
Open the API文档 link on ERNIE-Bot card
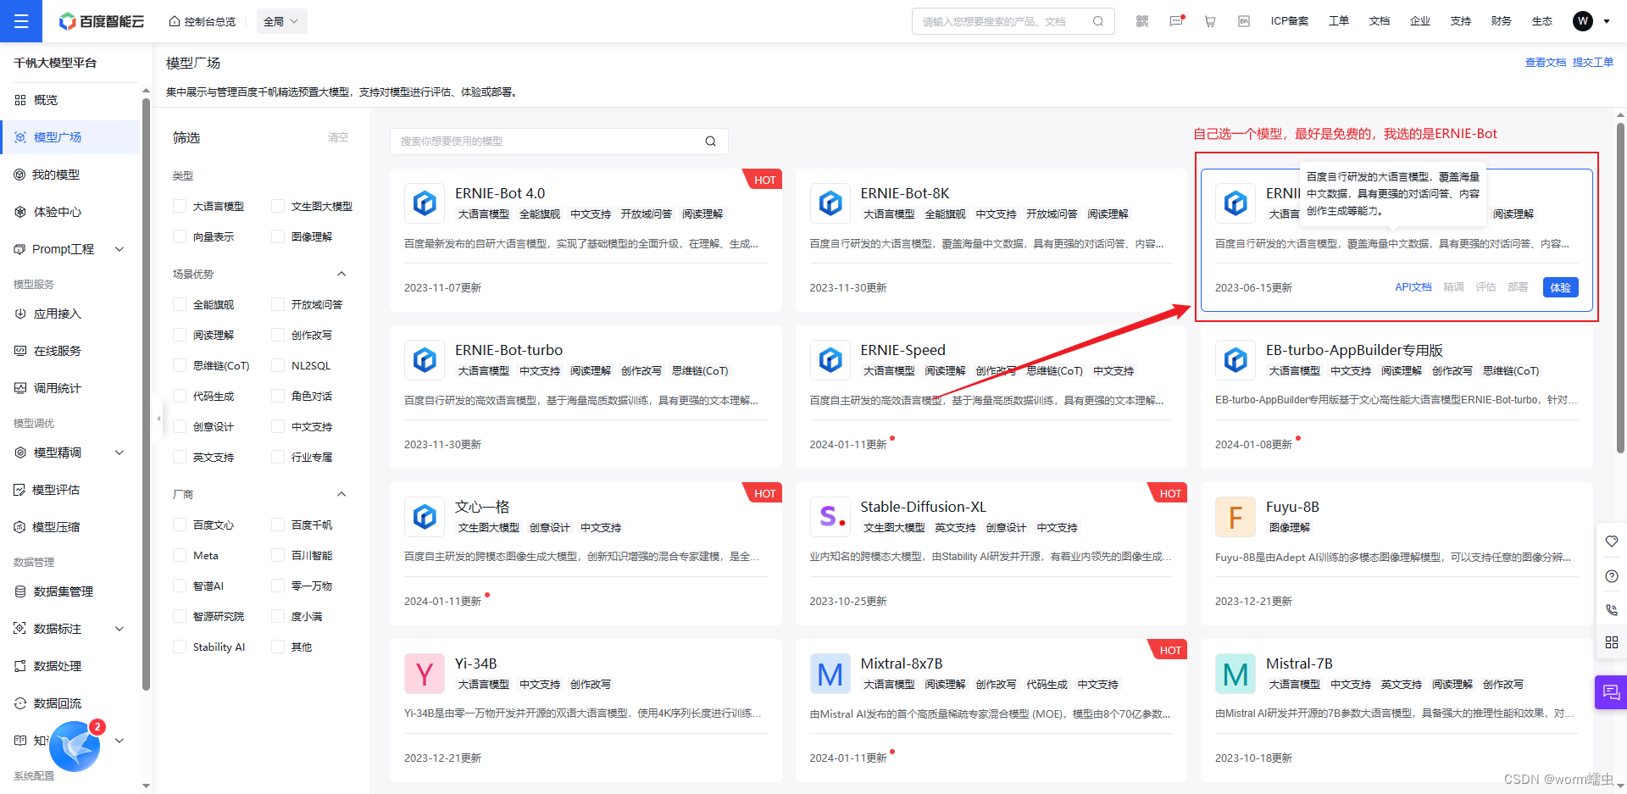[1413, 287]
